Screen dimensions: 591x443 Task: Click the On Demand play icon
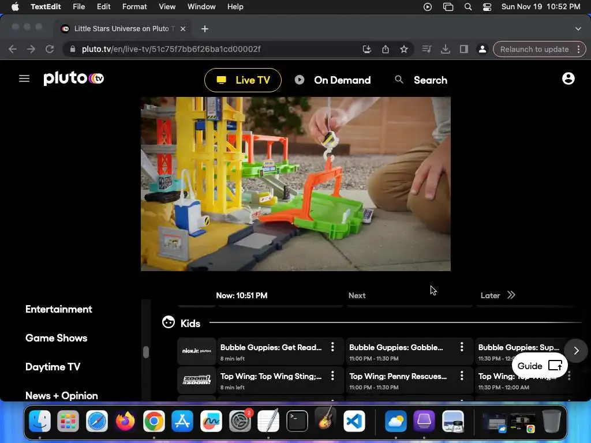pyautogui.click(x=300, y=80)
